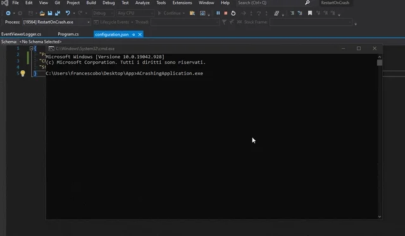
Task: Click the thread filter funnel icon
Action: [x=224, y=22]
